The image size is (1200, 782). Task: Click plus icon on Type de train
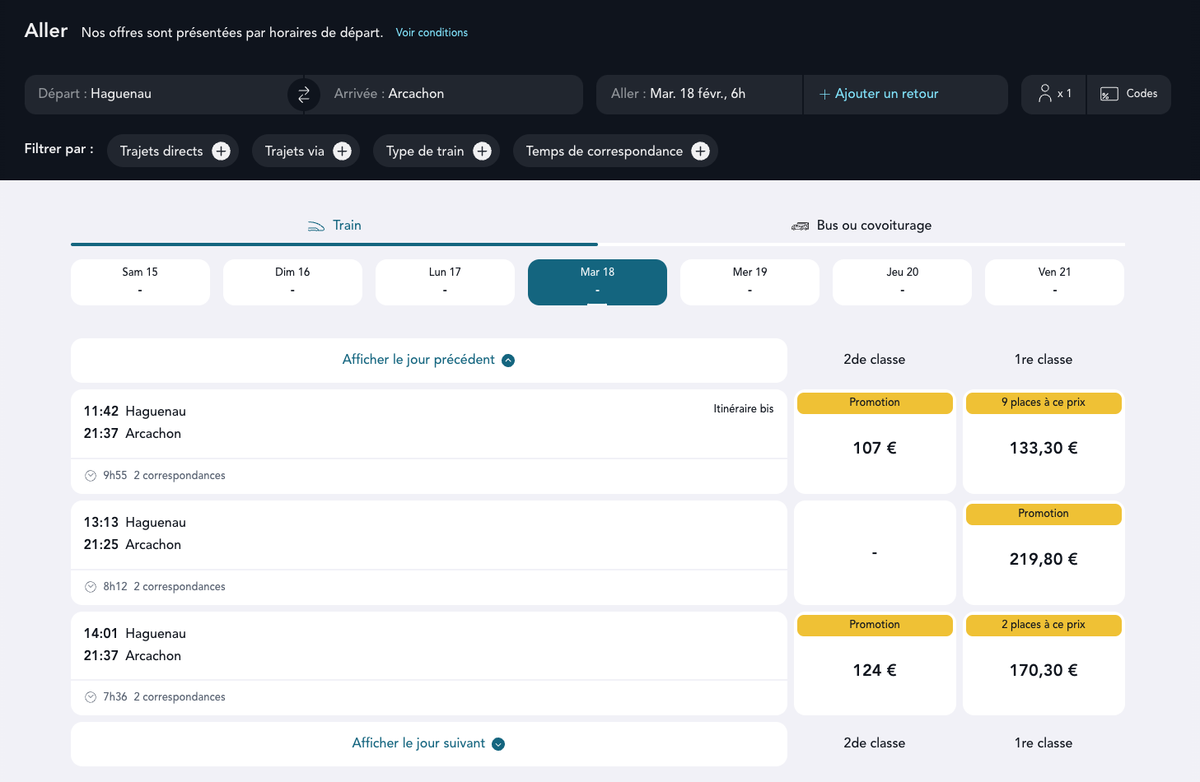483,151
